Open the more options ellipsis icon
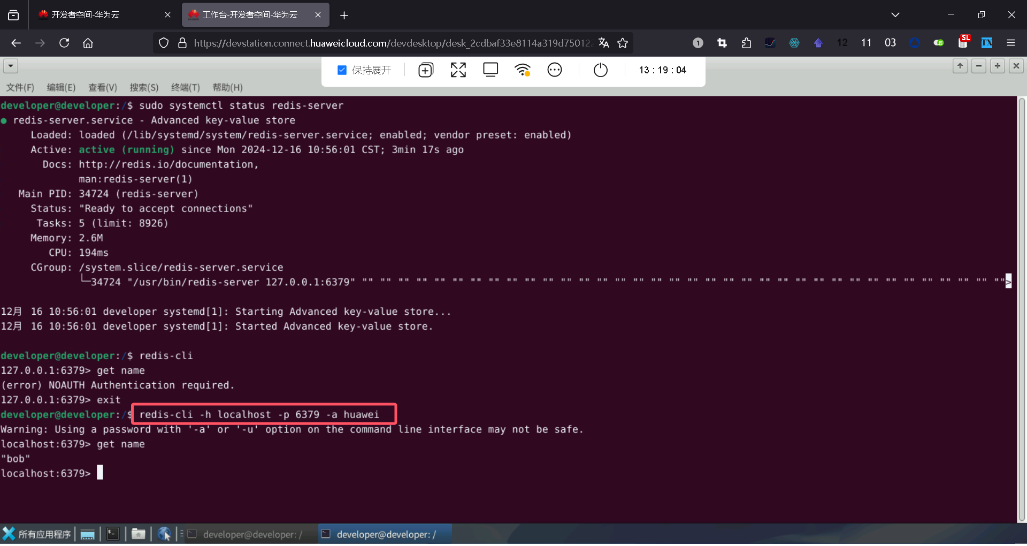Screen dimensions: 1027x546 pyautogui.click(x=555, y=70)
